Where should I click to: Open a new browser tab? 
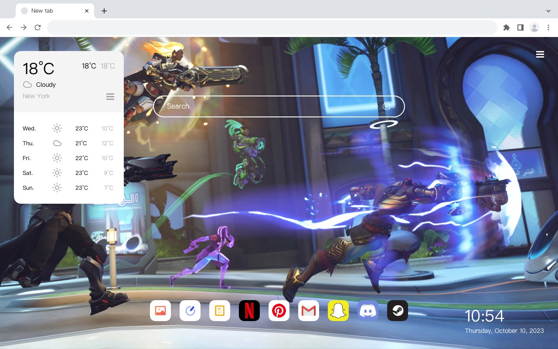(104, 11)
